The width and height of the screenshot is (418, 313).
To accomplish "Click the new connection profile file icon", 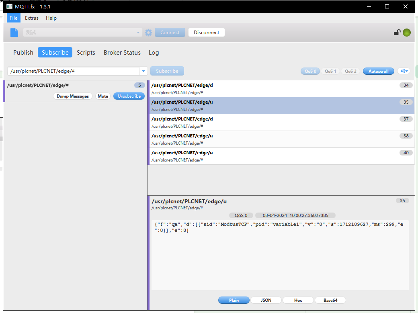I will (x=14, y=33).
